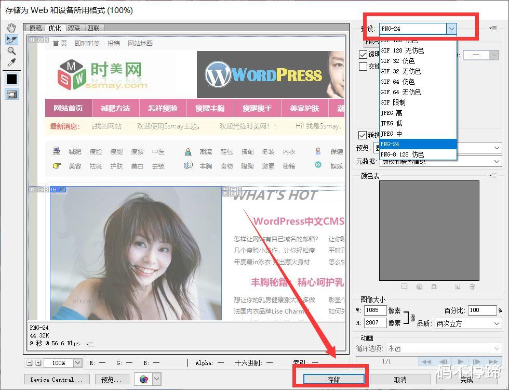This screenshot has height=390, width=509.
Task: Click the new color icon under the color table
Action: pos(458,287)
